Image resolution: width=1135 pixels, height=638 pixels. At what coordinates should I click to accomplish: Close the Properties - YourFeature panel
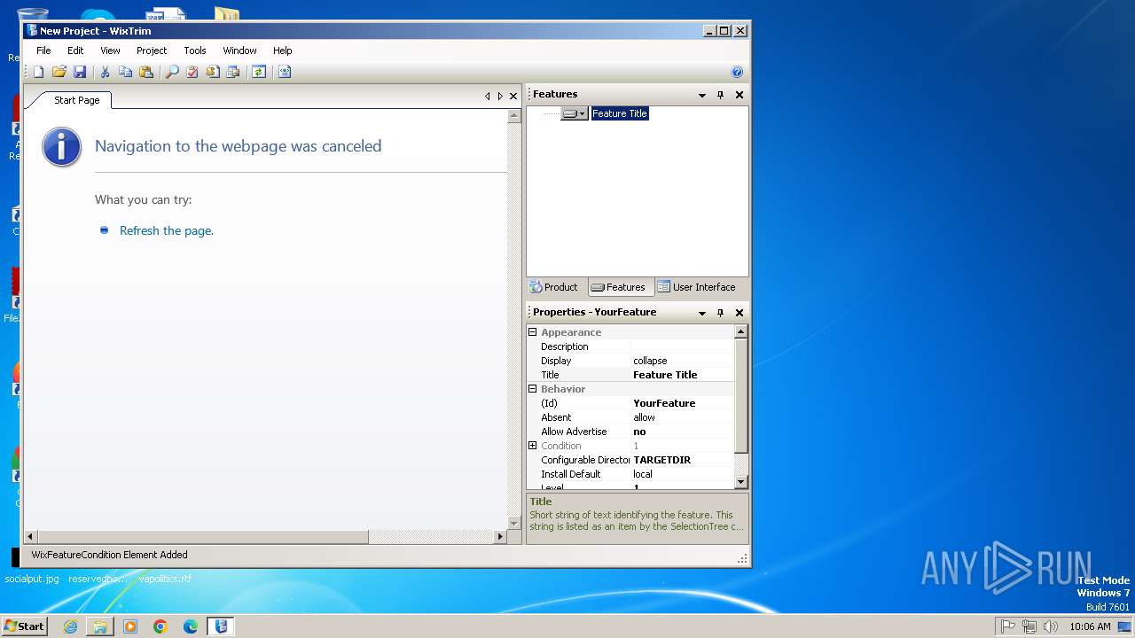[740, 313]
